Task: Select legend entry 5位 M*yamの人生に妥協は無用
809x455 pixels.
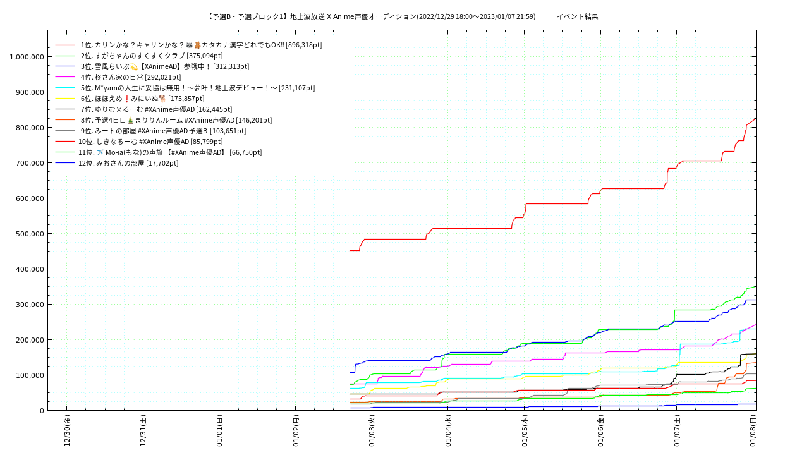Action: 198,88
